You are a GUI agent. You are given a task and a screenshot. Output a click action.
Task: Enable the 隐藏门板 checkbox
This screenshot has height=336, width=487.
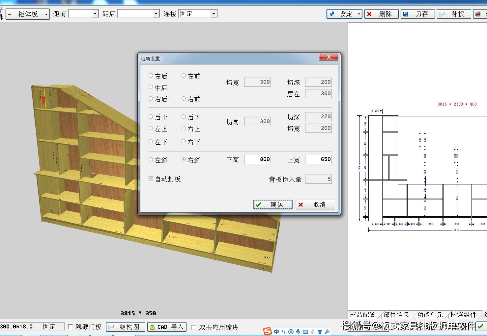click(x=70, y=327)
